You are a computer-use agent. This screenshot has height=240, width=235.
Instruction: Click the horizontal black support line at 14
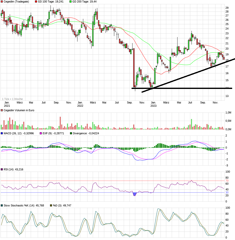[182, 88]
